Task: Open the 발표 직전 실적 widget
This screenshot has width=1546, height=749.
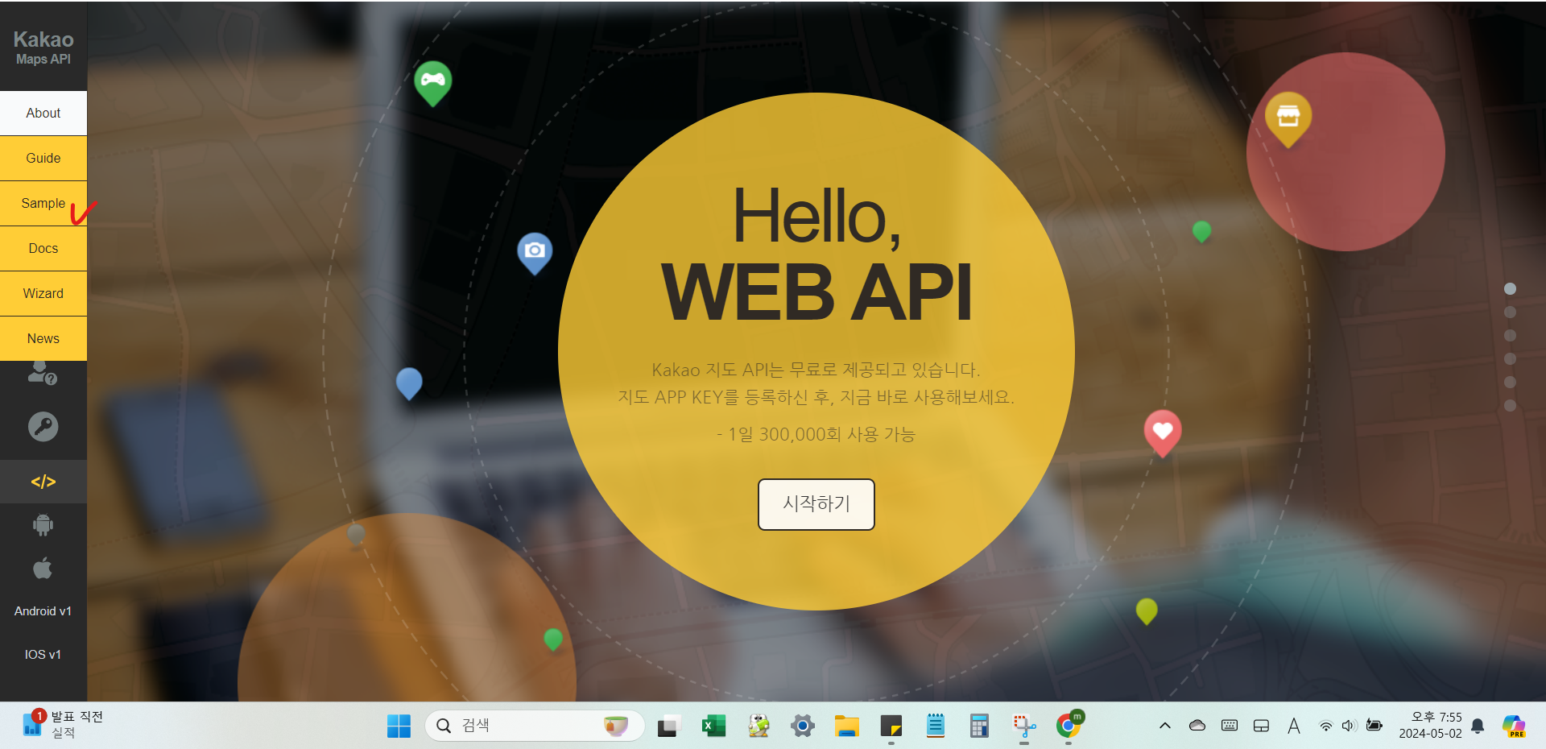Action: [63, 725]
